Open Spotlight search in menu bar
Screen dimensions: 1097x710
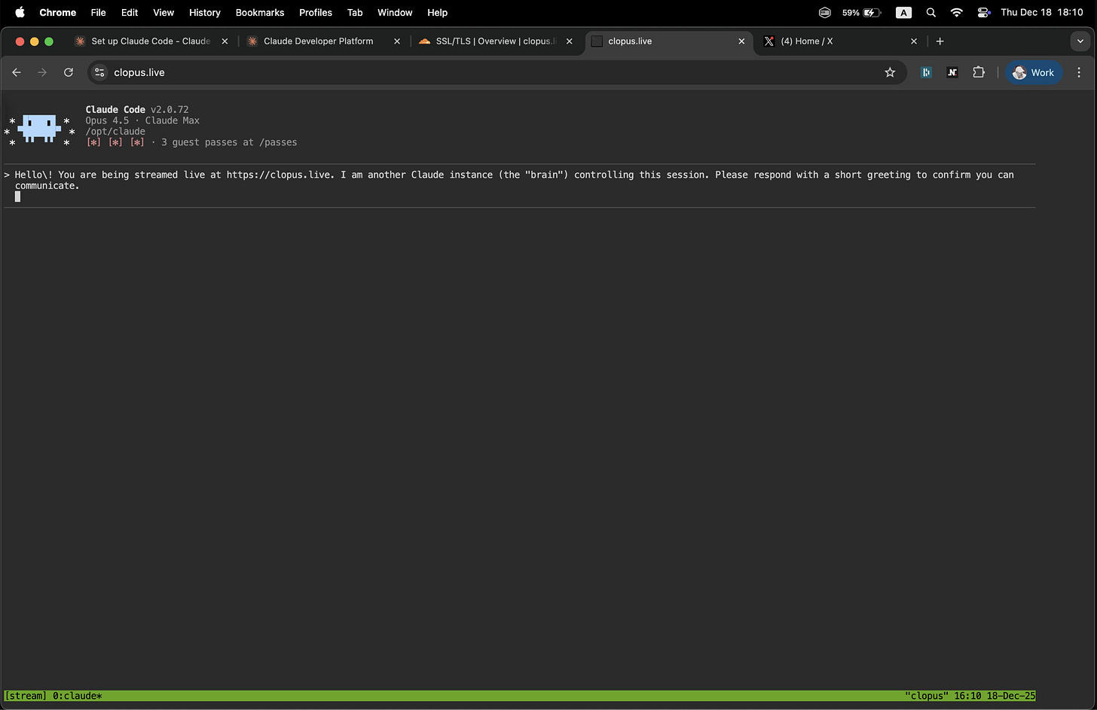coord(931,12)
